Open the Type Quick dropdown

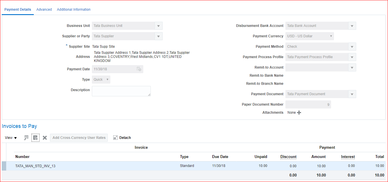coord(107,80)
